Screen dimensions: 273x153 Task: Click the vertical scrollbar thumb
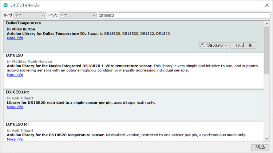pyautogui.click(x=267, y=50)
